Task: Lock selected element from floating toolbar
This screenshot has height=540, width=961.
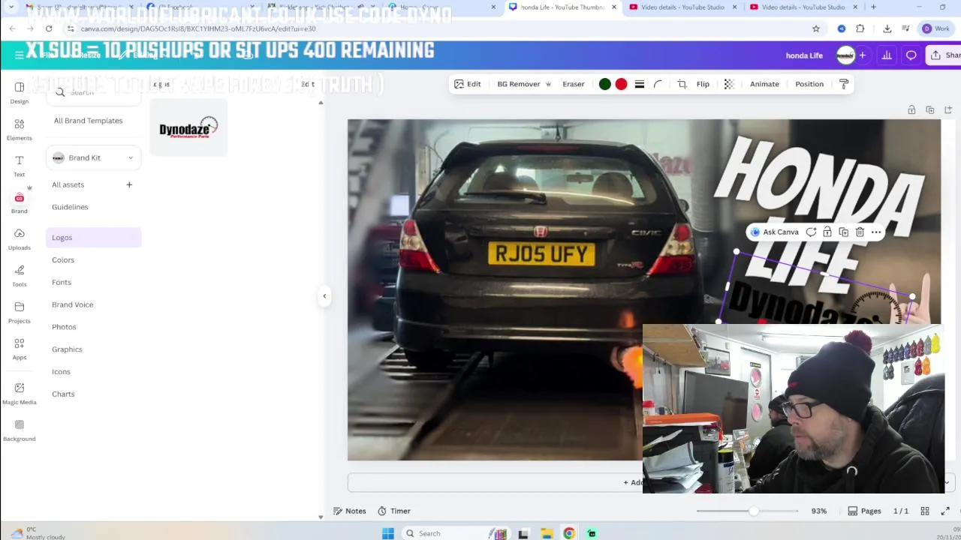Action: point(827,232)
